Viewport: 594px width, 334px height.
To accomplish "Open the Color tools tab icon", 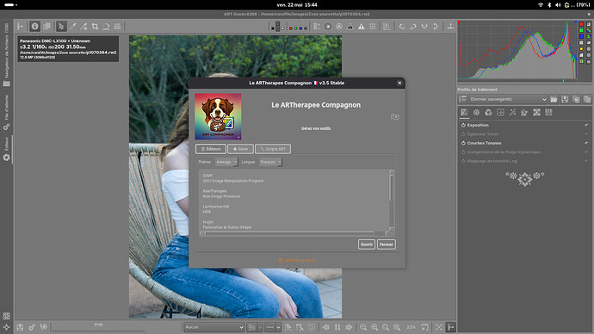I will [x=488, y=113].
